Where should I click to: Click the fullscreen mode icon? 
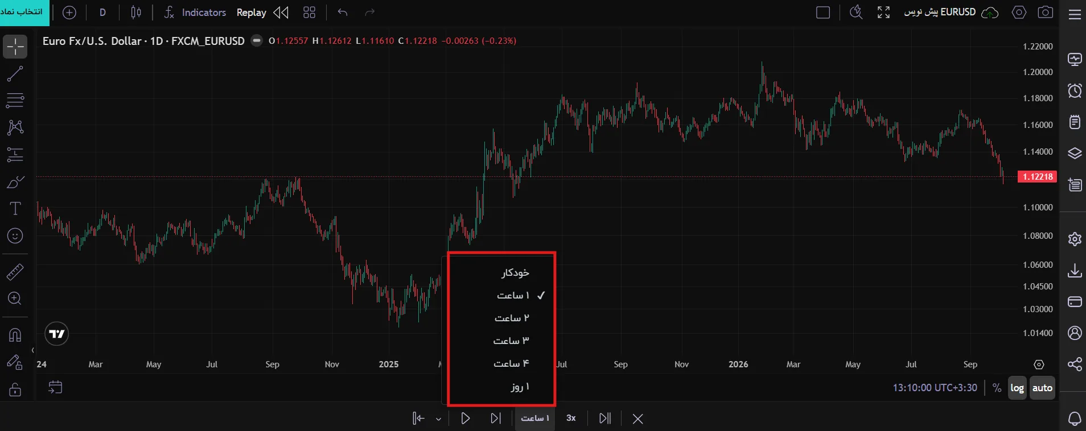click(883, 13)
